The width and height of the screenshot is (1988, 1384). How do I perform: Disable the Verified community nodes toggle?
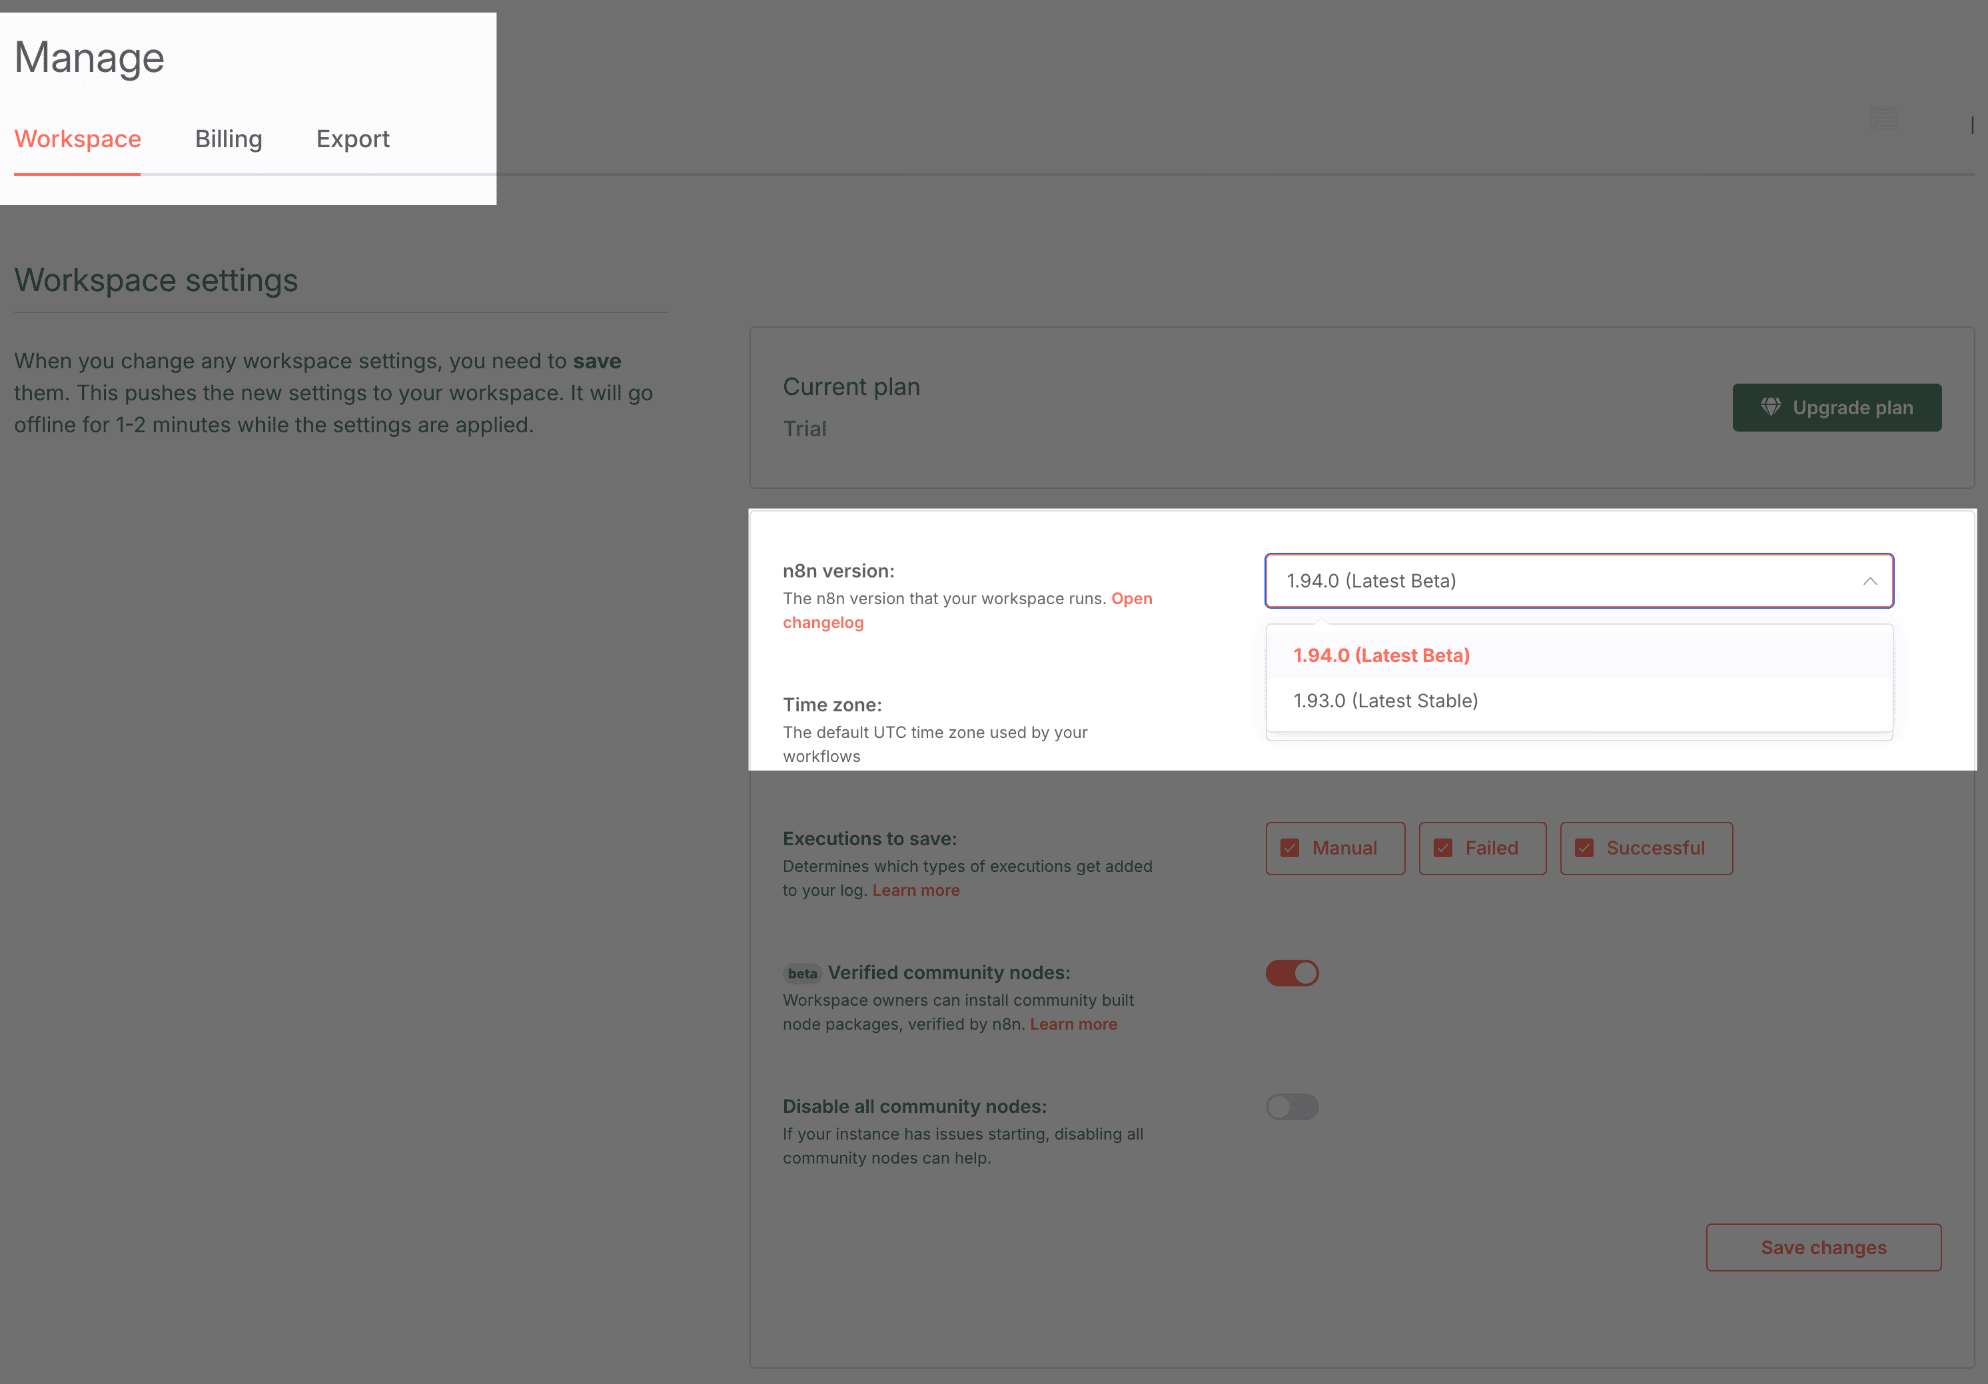click(1292, 973)
